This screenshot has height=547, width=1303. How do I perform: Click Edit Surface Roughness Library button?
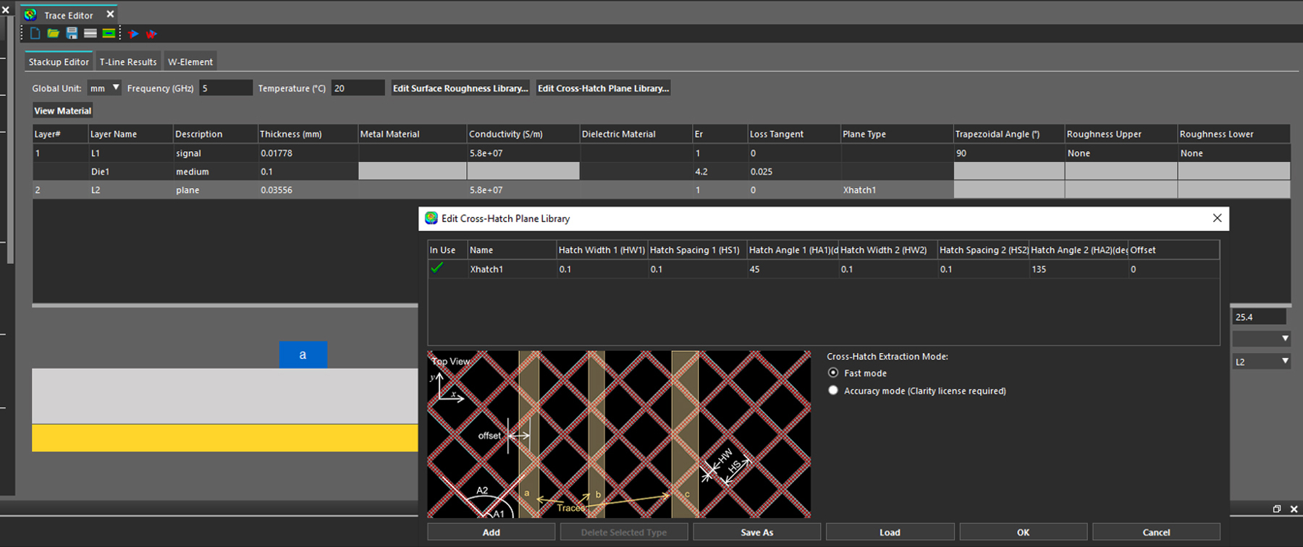click(460, 88)
